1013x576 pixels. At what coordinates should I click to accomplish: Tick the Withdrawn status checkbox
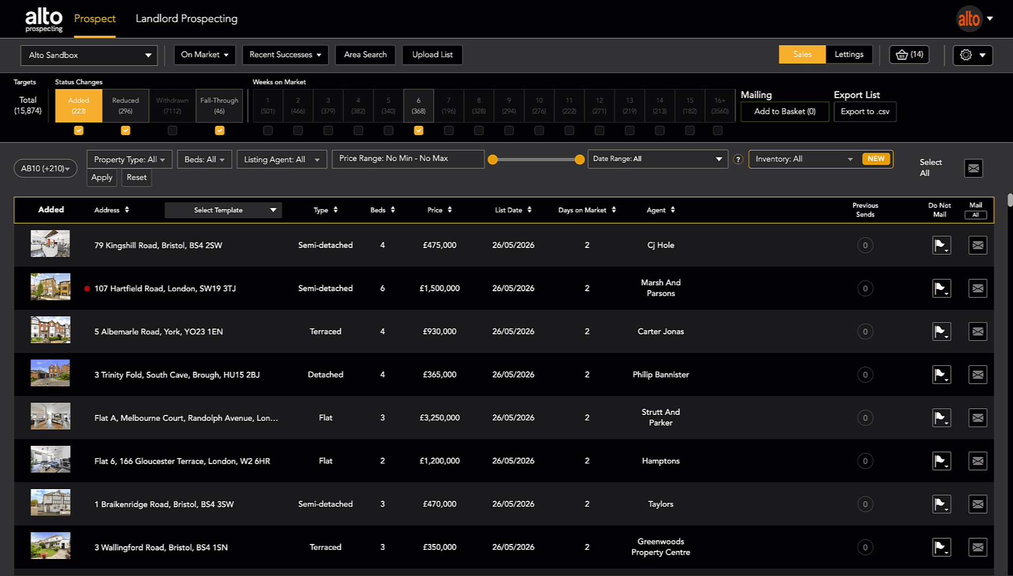[x=172, y=131]
